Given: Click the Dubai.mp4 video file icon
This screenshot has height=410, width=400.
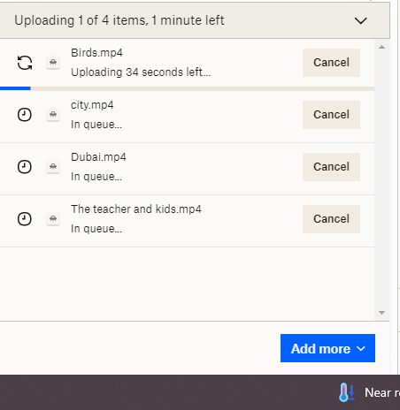Looking at the screenshot, I should coord(53,167).
